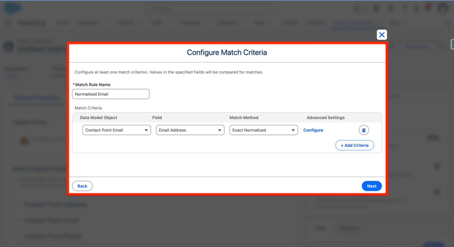
Task: Expand the Field dropdown showing Email Address
Action: 190,130
